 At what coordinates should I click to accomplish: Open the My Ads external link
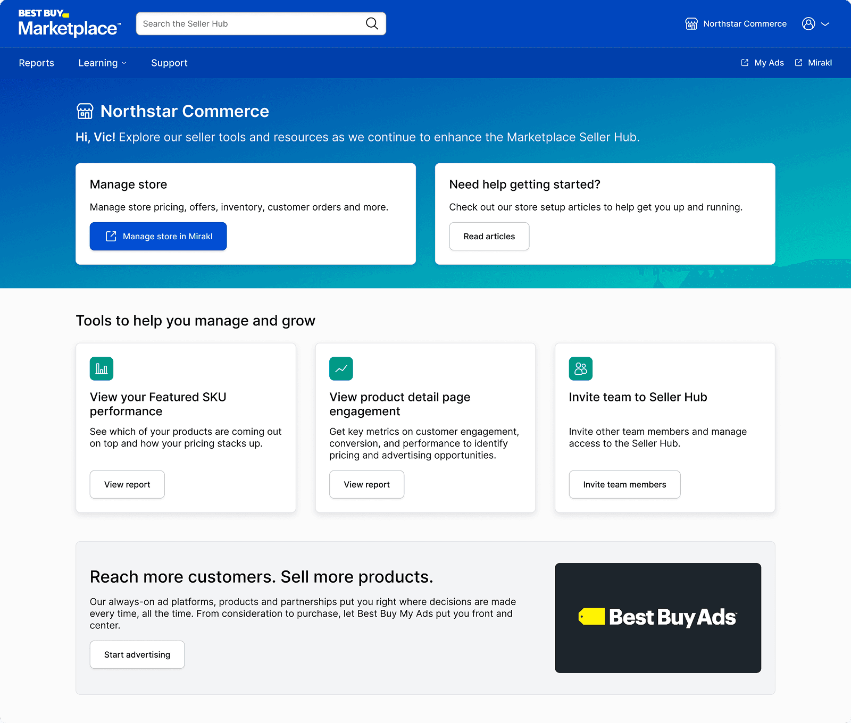[x=762, y=63]
